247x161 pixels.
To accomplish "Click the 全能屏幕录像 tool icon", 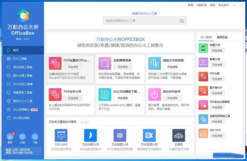I will coord(105,63).
